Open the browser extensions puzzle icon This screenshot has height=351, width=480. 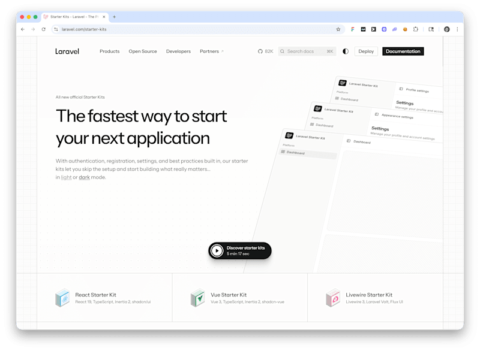tap(415, 29)
